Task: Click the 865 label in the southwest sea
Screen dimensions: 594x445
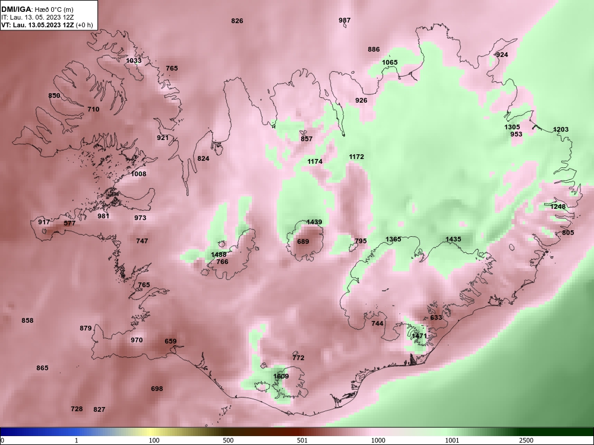Action: click(x=42, y=368)
